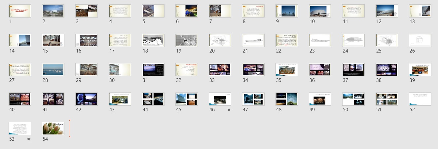Select slide 31 dark black thumbnail
This screenshot has height=149, width=438.
(153, 70)
